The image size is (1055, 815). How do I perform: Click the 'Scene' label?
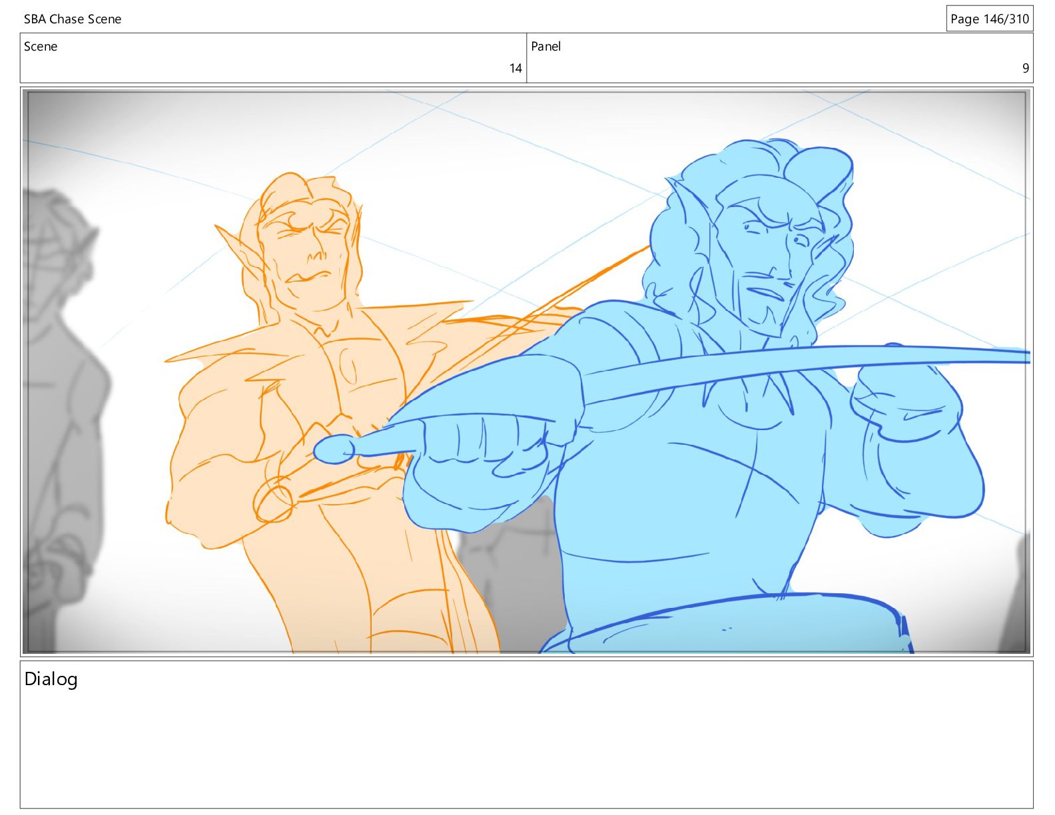41,47
